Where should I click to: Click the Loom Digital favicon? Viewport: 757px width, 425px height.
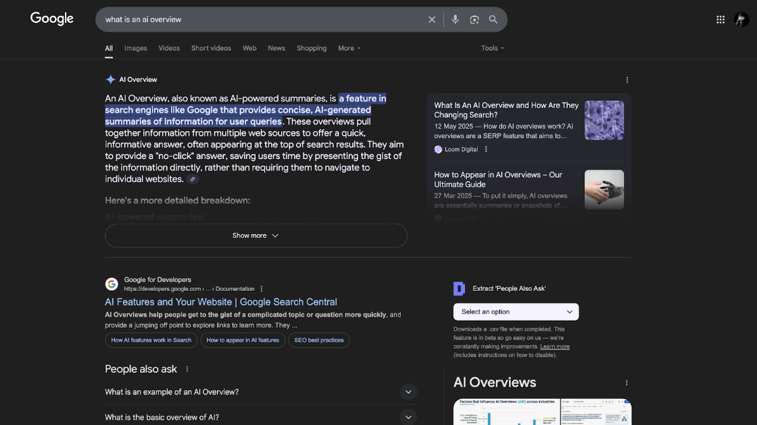[438, 150]
